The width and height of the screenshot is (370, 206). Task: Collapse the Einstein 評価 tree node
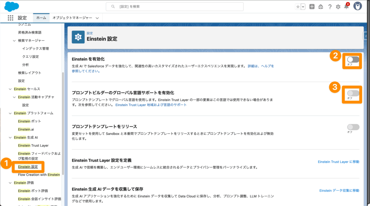tap(10, 183)
